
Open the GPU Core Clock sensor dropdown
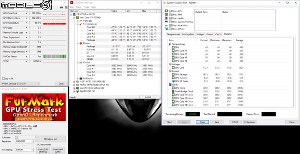27,13
